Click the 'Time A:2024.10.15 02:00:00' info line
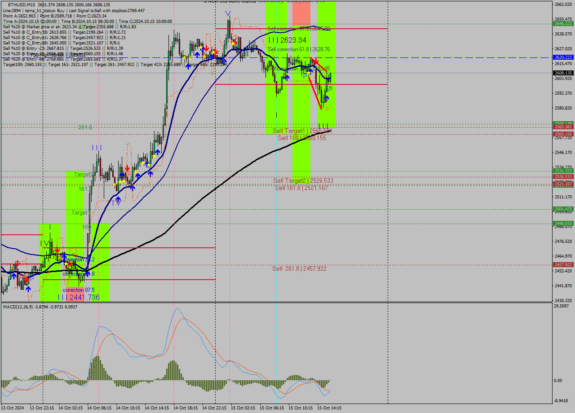 click(88, 21)
